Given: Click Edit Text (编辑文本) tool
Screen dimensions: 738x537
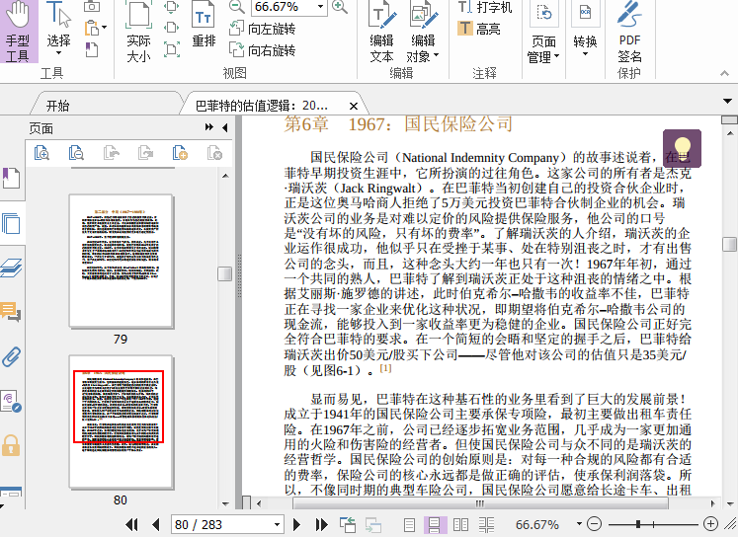Looking at the screenshot, I should (381, 32).
